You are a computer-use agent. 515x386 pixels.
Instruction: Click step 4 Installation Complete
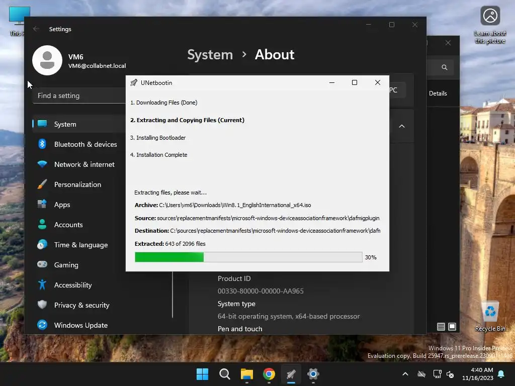(x=158, y=155)
